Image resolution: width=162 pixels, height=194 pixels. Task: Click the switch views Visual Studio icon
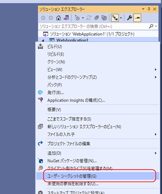point(66,18)
